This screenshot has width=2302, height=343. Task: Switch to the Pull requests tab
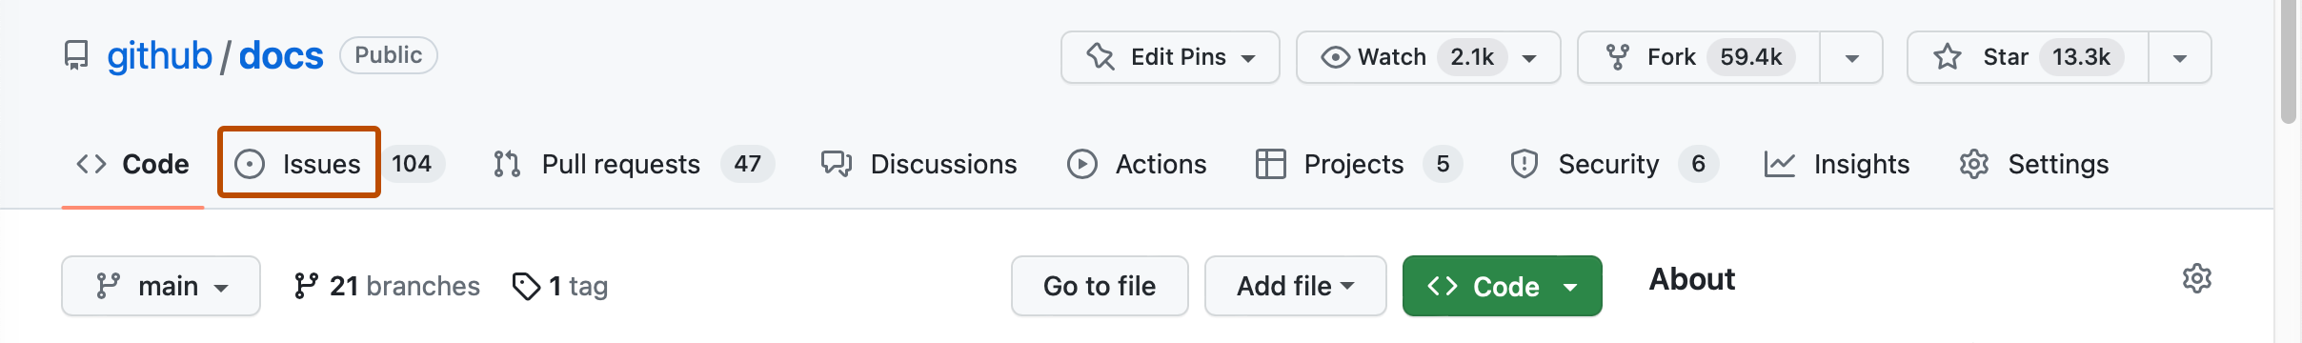633,164
